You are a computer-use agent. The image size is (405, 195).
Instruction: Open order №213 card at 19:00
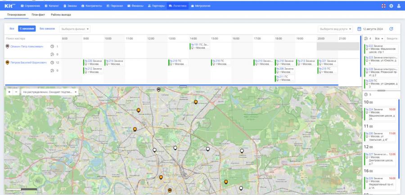click(306, 62)
